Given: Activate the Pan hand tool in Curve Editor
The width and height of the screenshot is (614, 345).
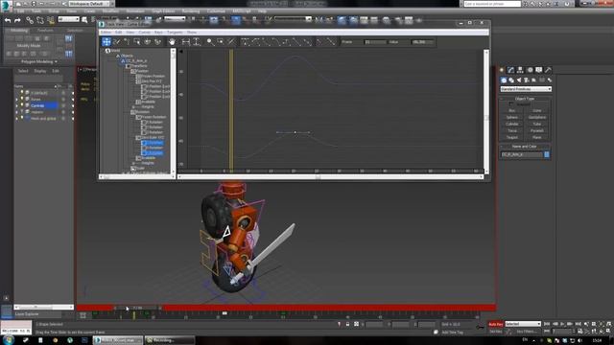Looking at the screenshot, I should tap(172, 42).
